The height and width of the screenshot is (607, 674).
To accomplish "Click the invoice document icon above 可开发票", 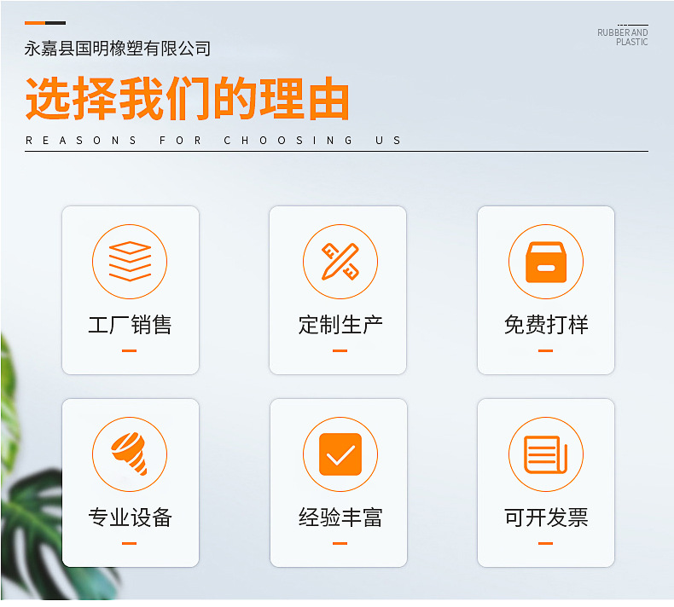I will click(545, 454).
